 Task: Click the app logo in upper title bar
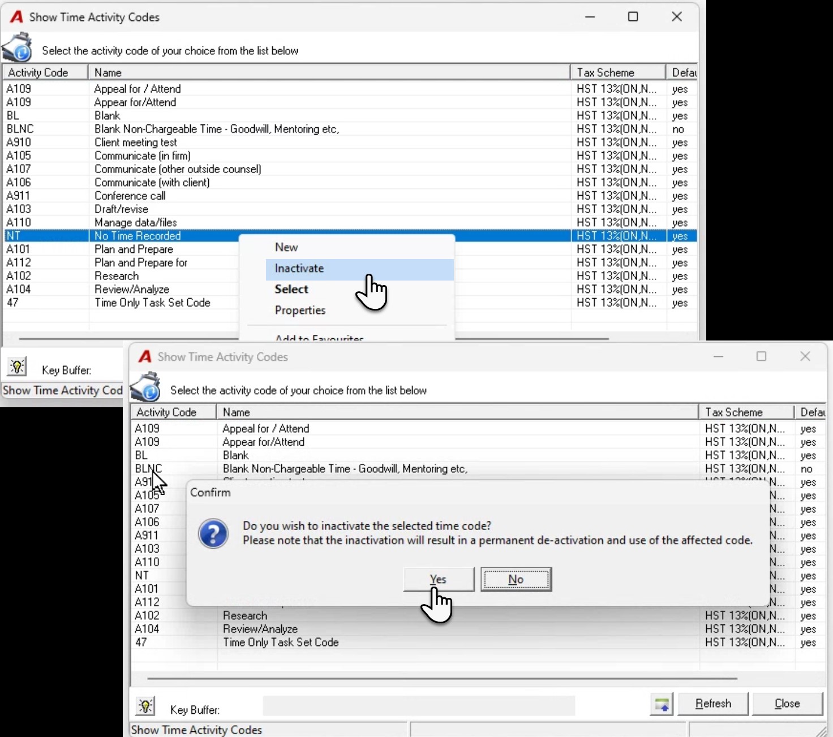(16, 17)
